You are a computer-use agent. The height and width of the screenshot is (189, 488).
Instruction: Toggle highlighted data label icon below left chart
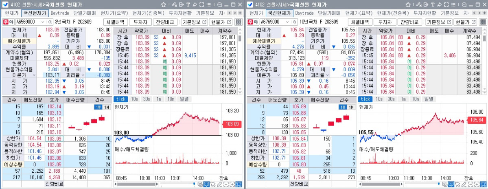tap(206, 185)
